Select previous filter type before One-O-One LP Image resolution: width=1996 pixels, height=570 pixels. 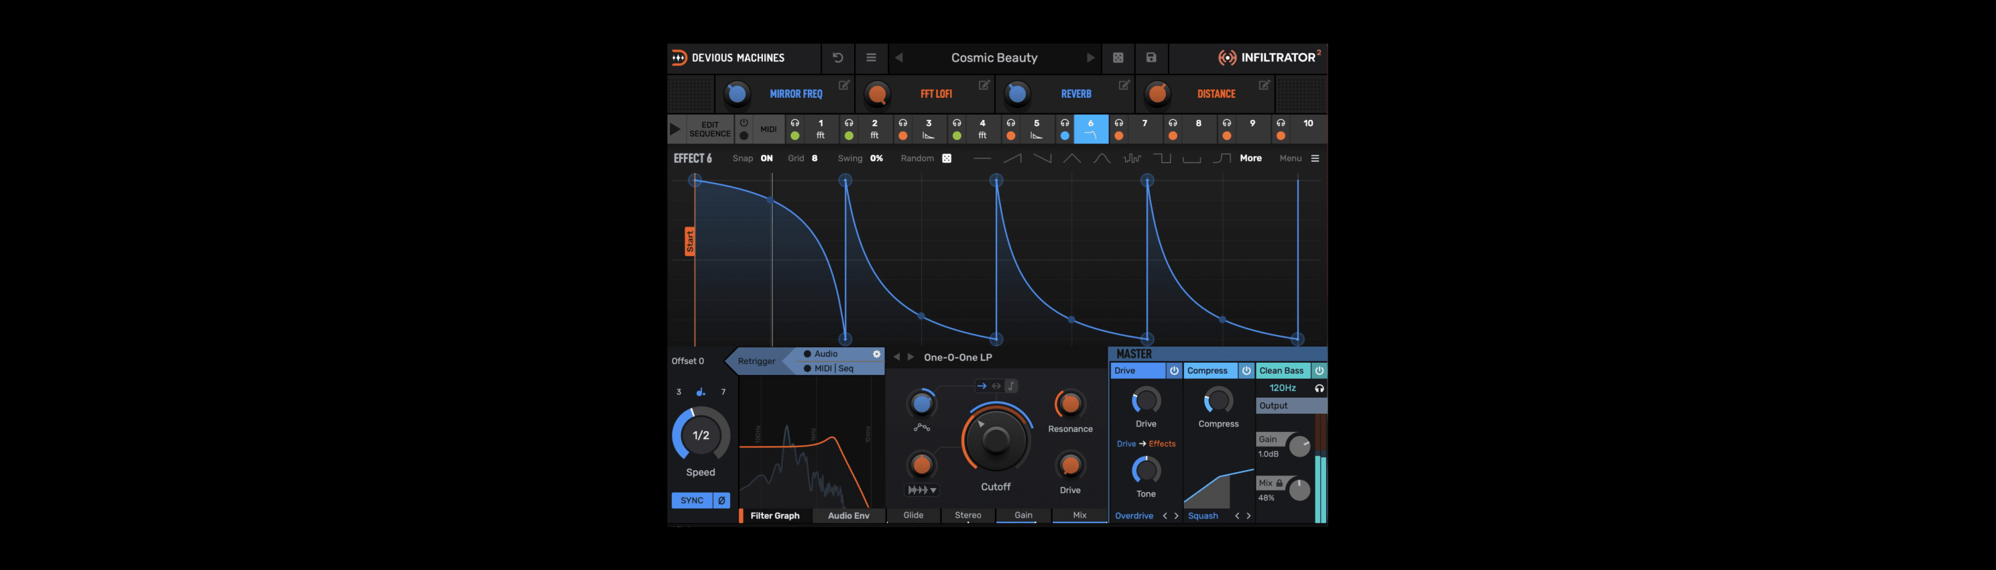896,357
